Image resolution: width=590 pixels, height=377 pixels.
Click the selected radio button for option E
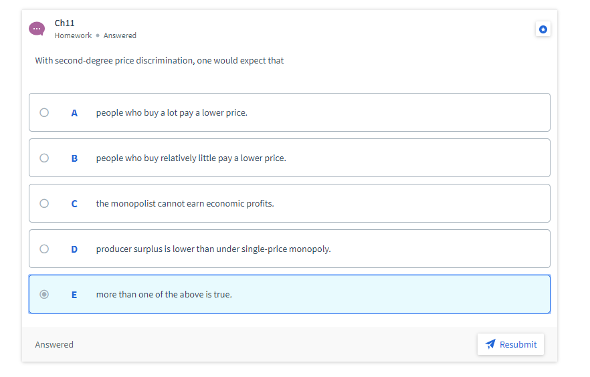[44, 294]
